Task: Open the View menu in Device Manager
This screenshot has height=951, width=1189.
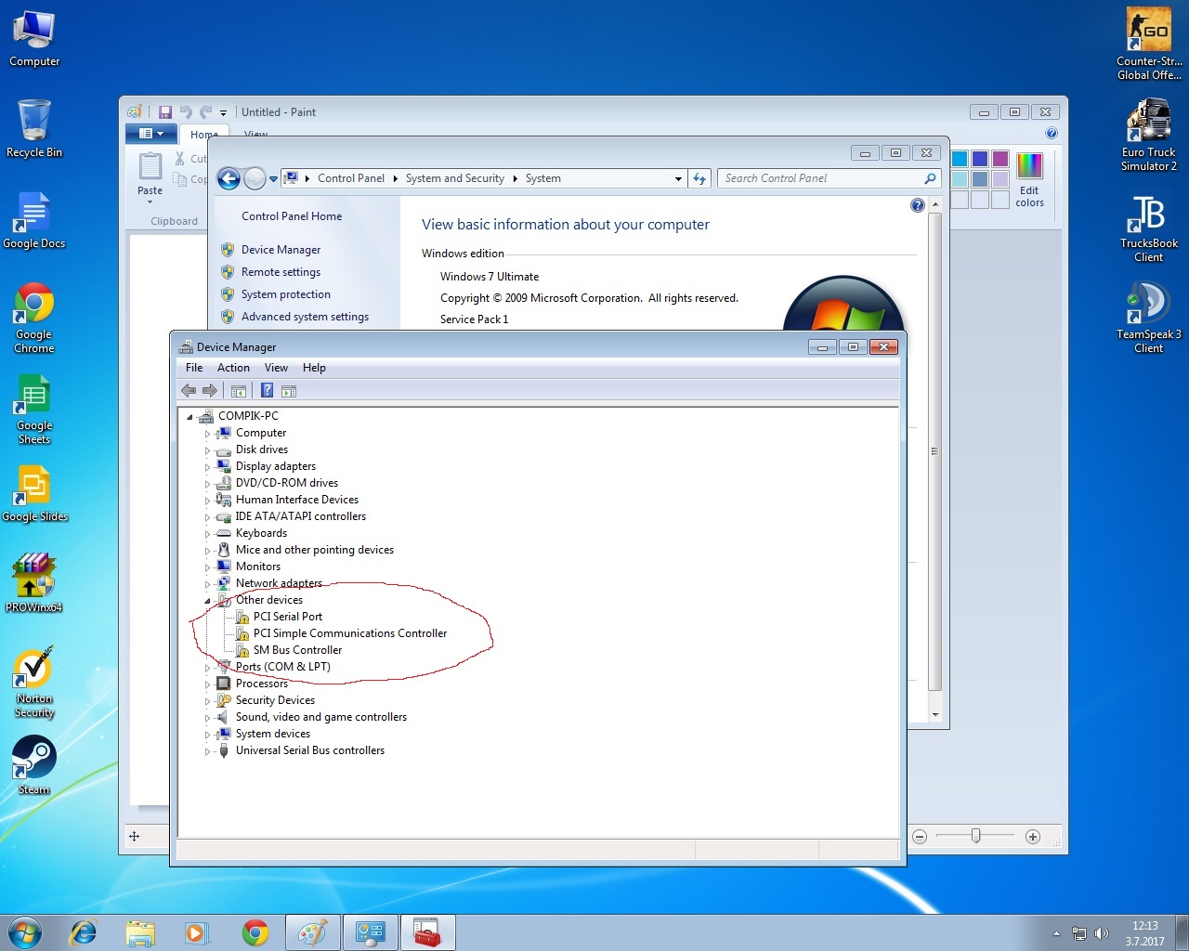Action: 276,368
